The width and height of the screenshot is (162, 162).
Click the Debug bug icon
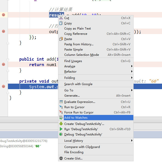pyautogui.click(x=61, y=134)
